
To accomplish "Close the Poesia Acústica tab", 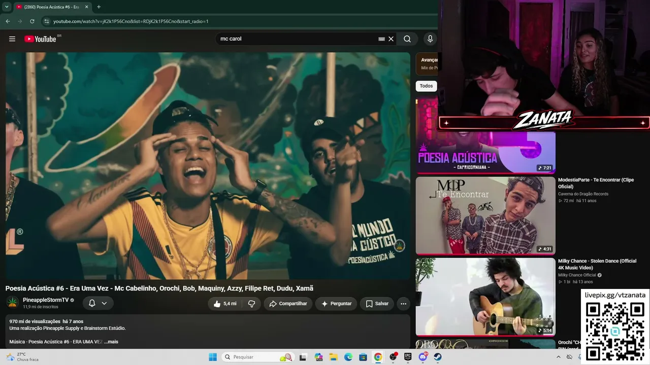I will coord(86,7).
